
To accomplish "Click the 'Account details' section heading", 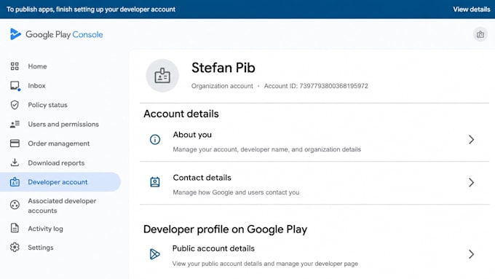I will pyautogui.click(x=181, y=114).
